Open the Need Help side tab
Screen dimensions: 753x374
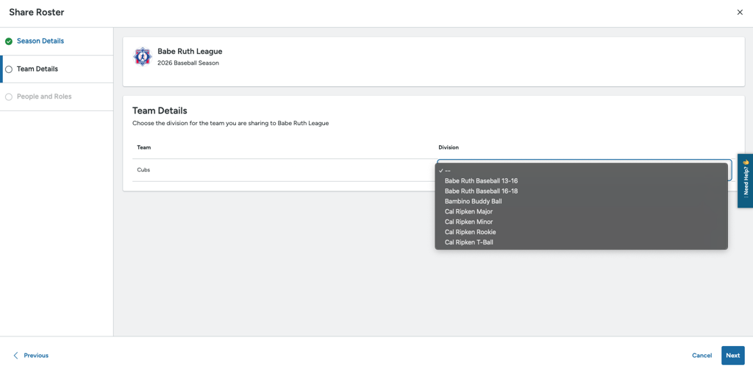pos(746,181)
